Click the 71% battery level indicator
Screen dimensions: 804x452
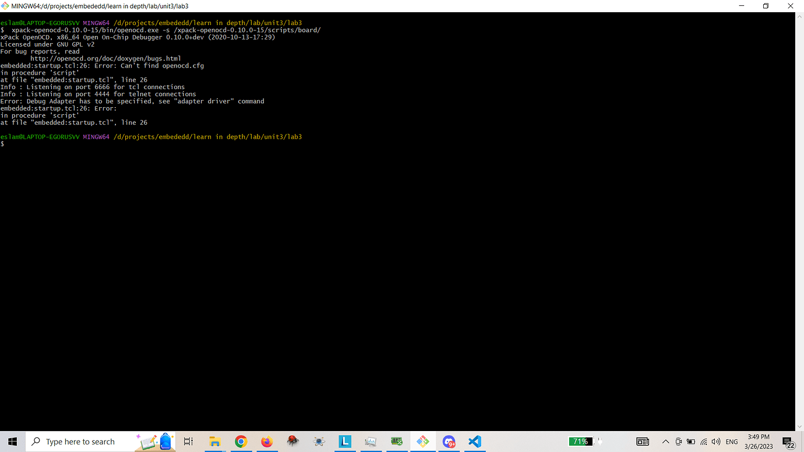click(x=580, y=441)
